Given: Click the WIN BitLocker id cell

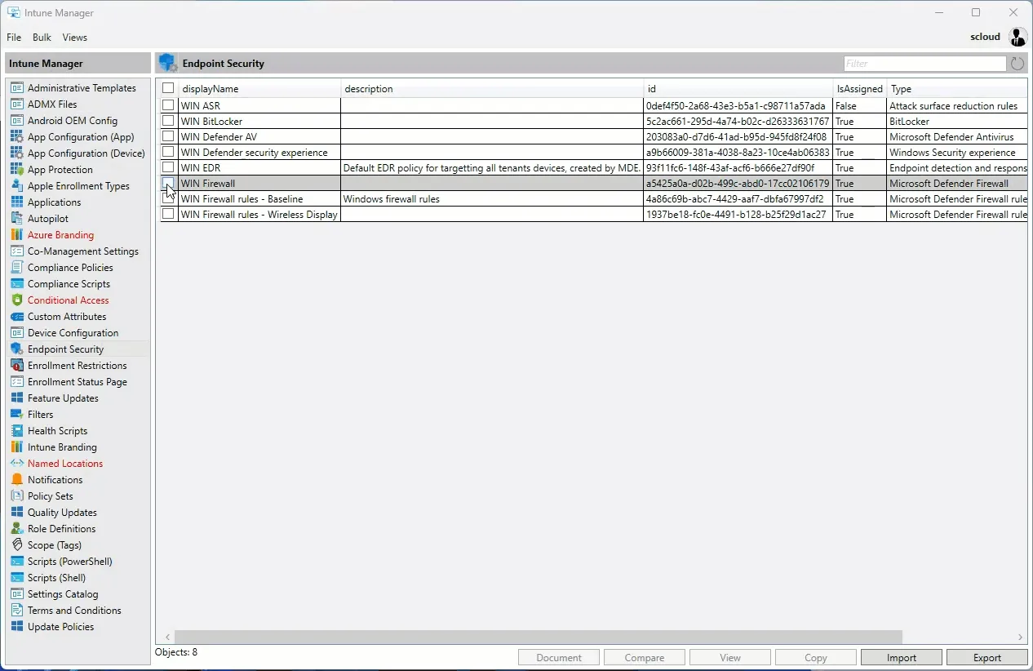Looking at the screenshot, I should pyautogui.click(x=738, y=122).
